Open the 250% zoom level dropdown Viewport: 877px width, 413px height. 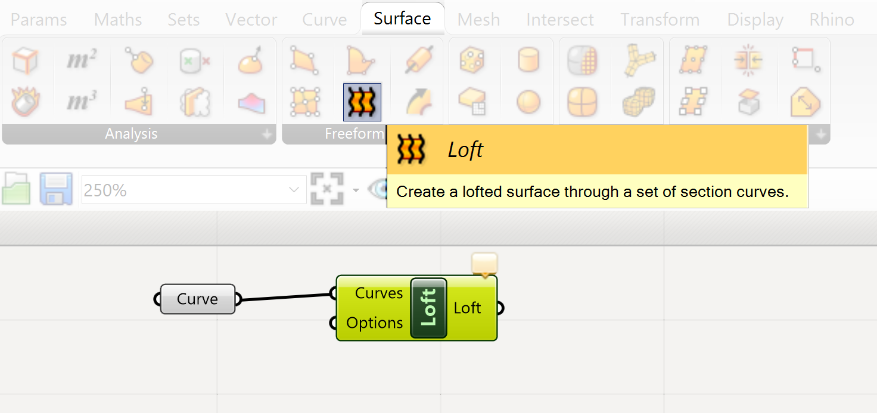click(x=294, y=190)
